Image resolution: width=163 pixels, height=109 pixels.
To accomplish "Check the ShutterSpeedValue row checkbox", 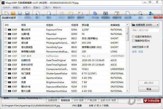I will pos(6,73).
